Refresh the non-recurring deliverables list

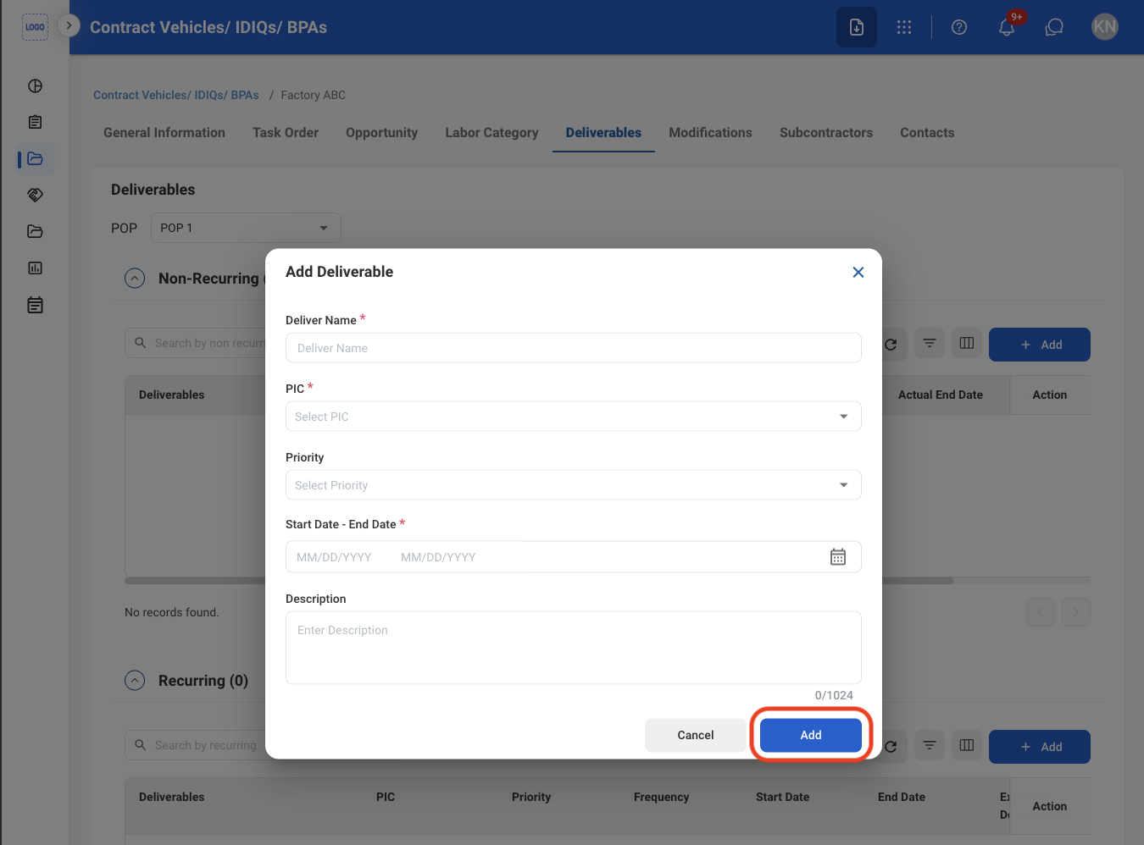coord(891,344)
